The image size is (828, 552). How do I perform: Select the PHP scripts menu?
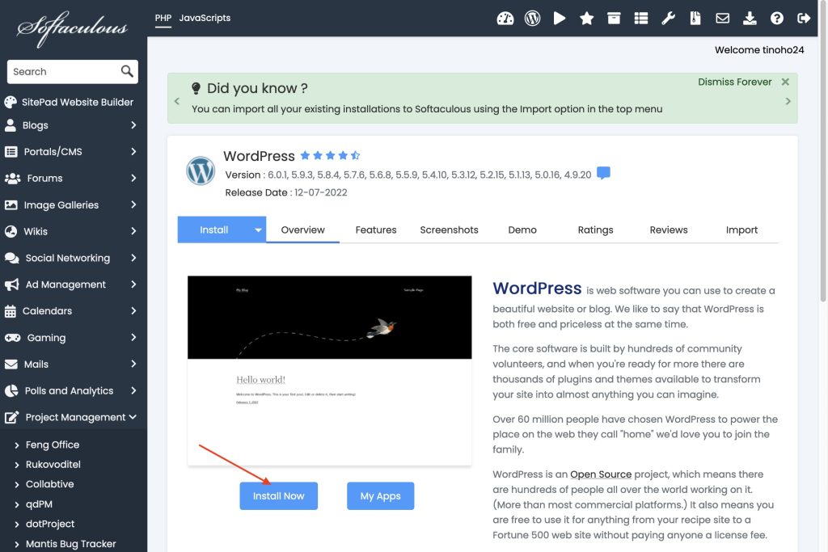pyautogui.click(x=163, y=18)
